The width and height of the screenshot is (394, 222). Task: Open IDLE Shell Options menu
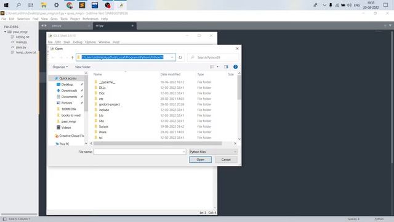pos(90,42)
